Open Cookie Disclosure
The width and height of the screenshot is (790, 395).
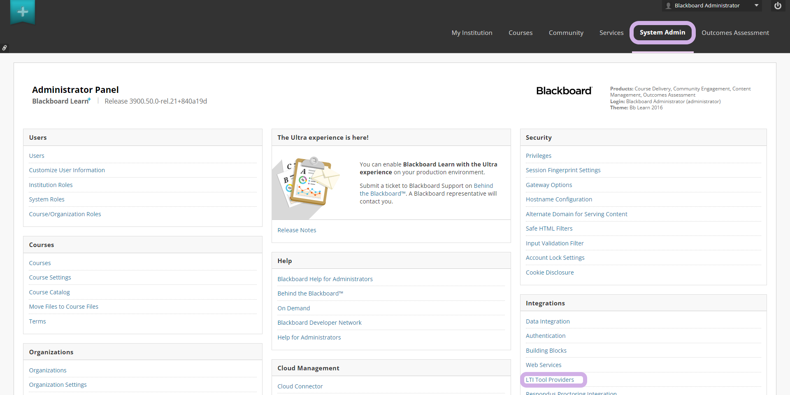(550, 273)
